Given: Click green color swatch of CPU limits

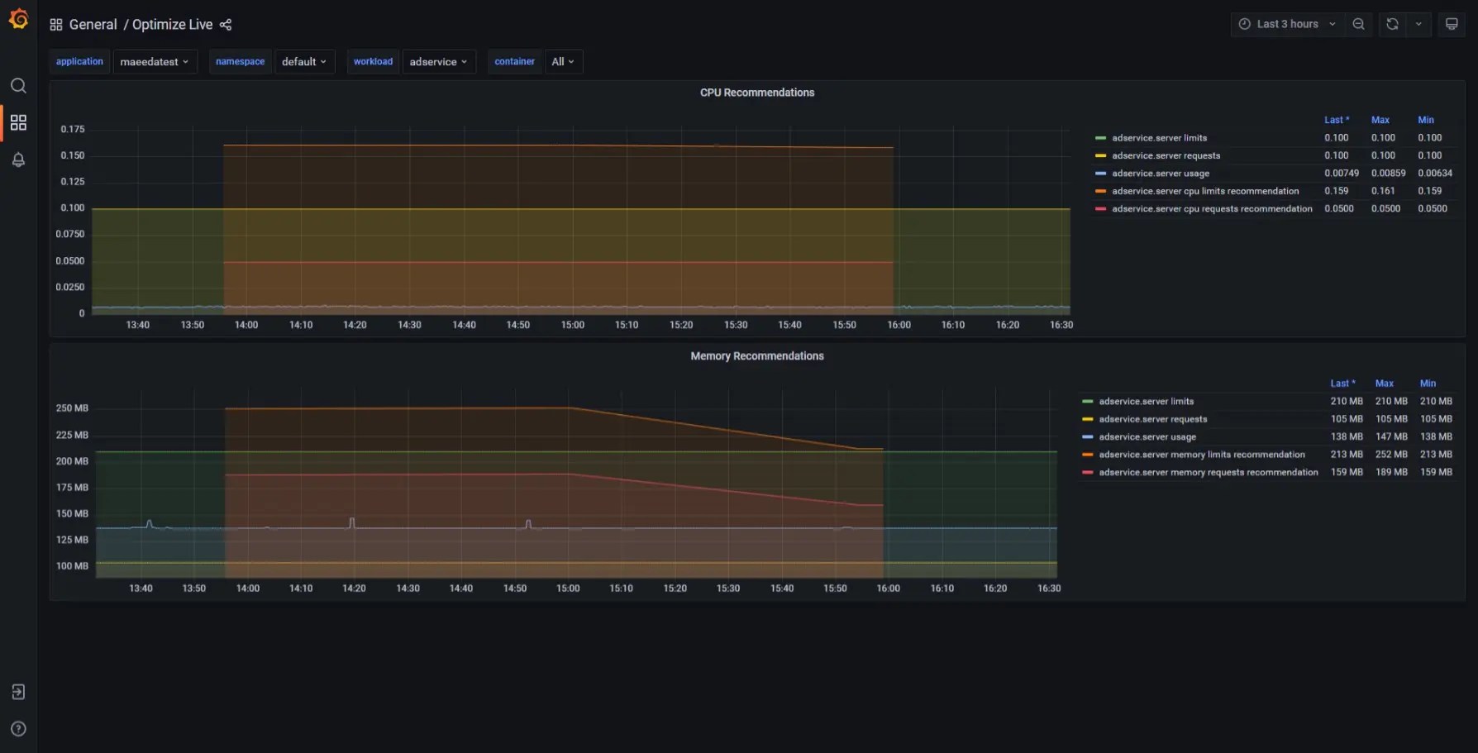Looking at the screenshot, I should (1100, 138).
